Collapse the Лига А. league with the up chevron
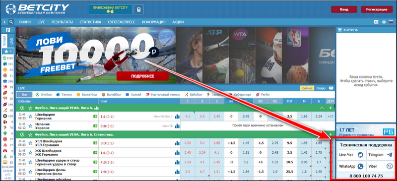 [322, 108]
